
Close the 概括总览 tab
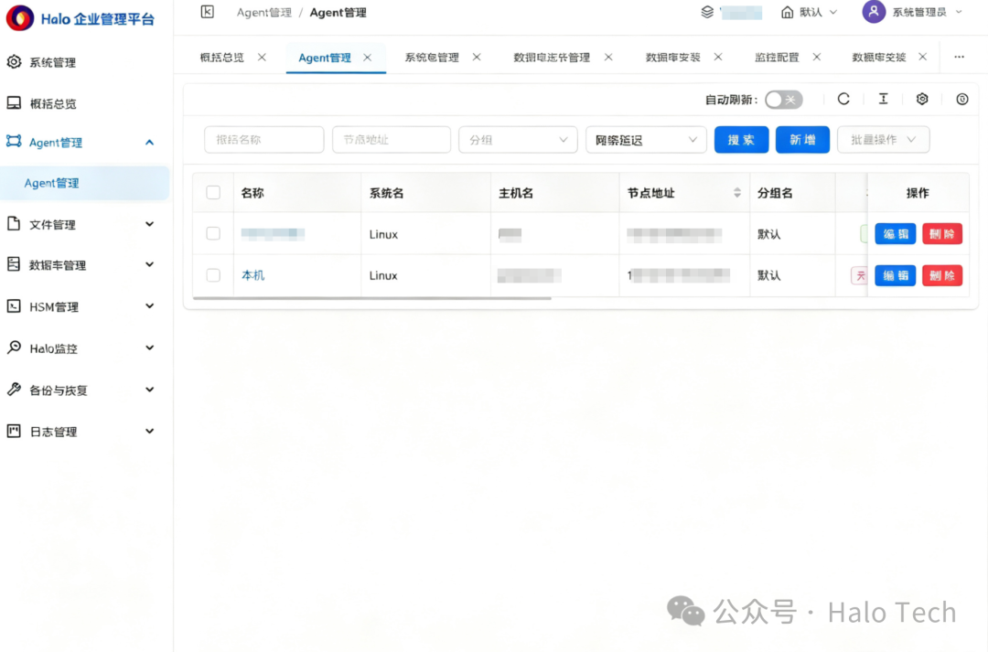tap(263, 58)
